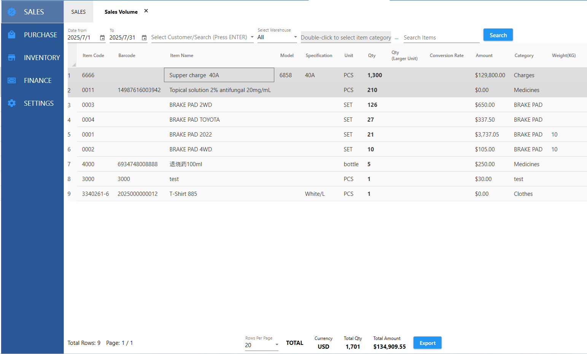Open the Select Warehouse dropdown
587x354 pixels.
[x=295, y=37]
